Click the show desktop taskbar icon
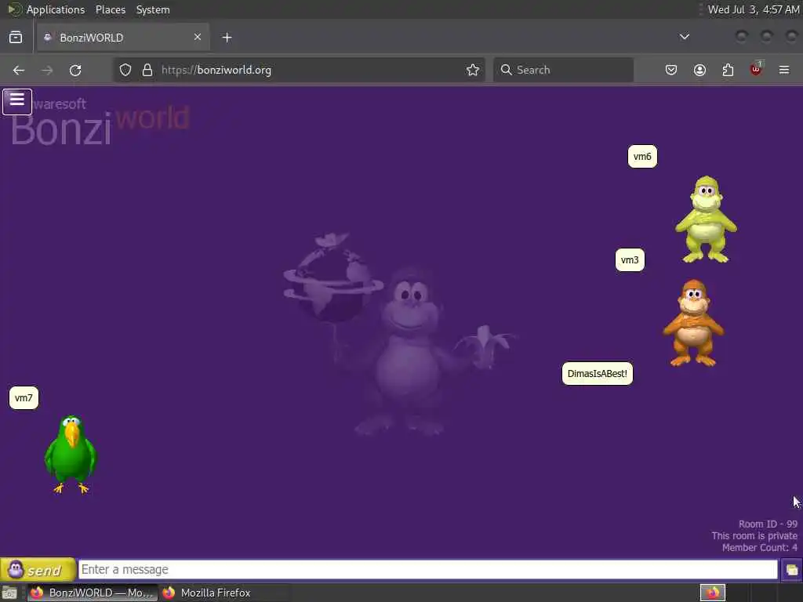 pyautogui.click(x=9, y=593)
